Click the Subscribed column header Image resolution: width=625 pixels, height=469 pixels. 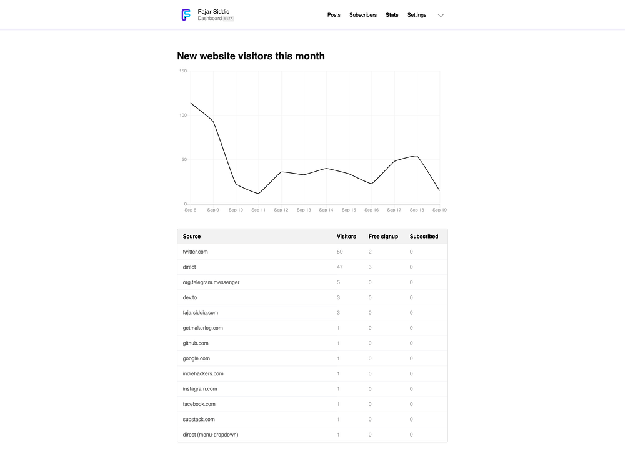[424, 237]
